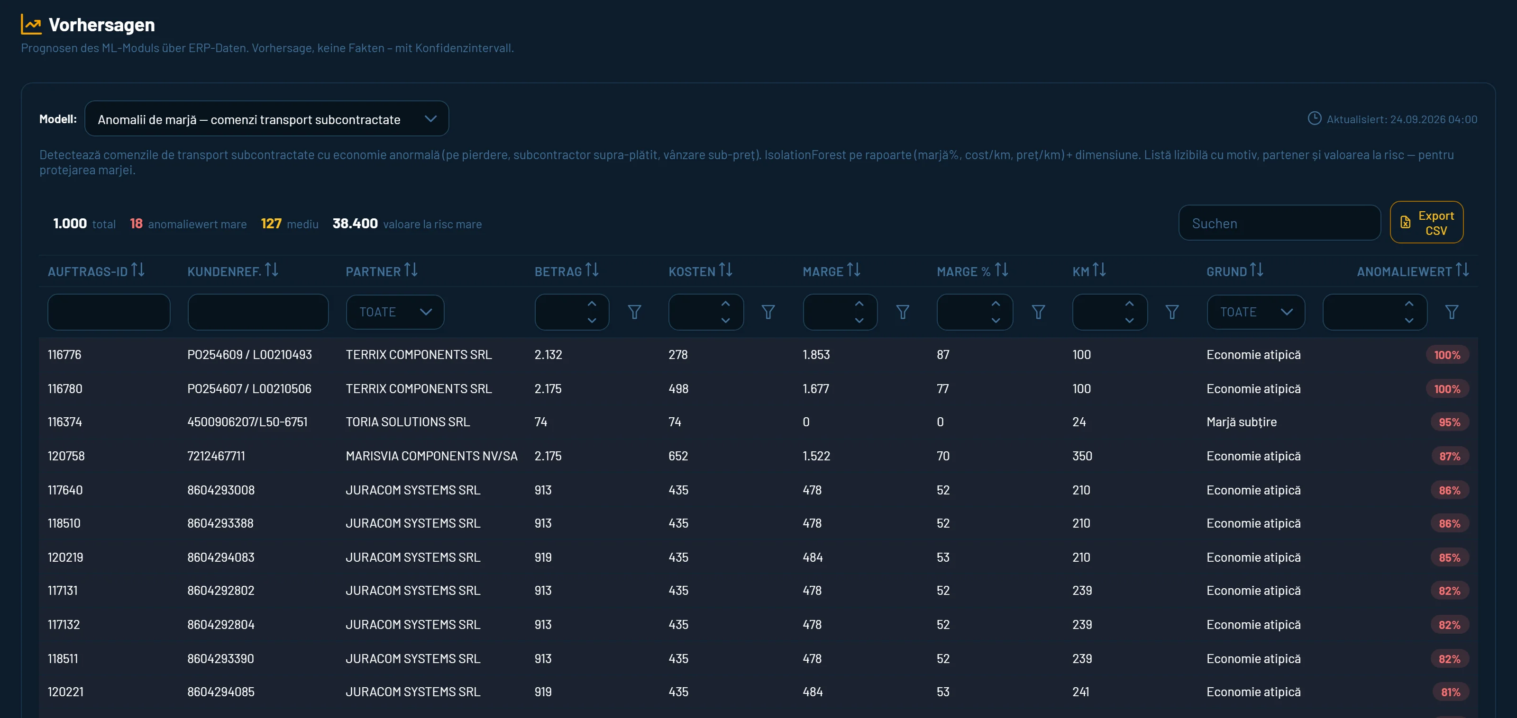Open filter funnel for KM column
The width and height of the screenshot is (1517, 718).
point(1172,312)
